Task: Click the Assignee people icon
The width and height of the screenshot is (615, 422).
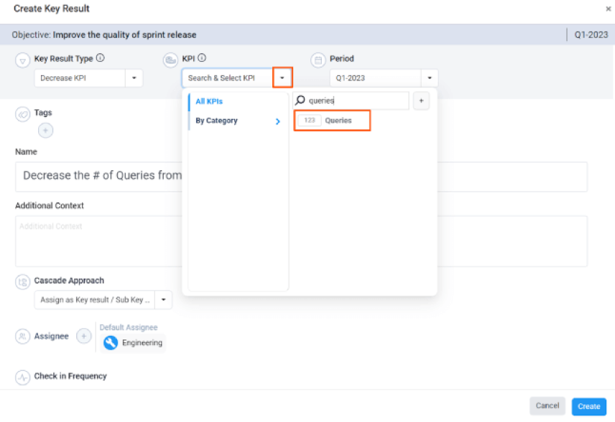Action: click(x=22, y=336)
